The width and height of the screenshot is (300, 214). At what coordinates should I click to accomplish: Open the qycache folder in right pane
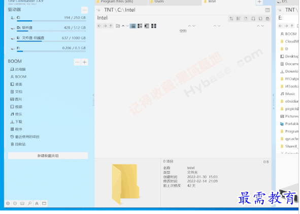289,139
